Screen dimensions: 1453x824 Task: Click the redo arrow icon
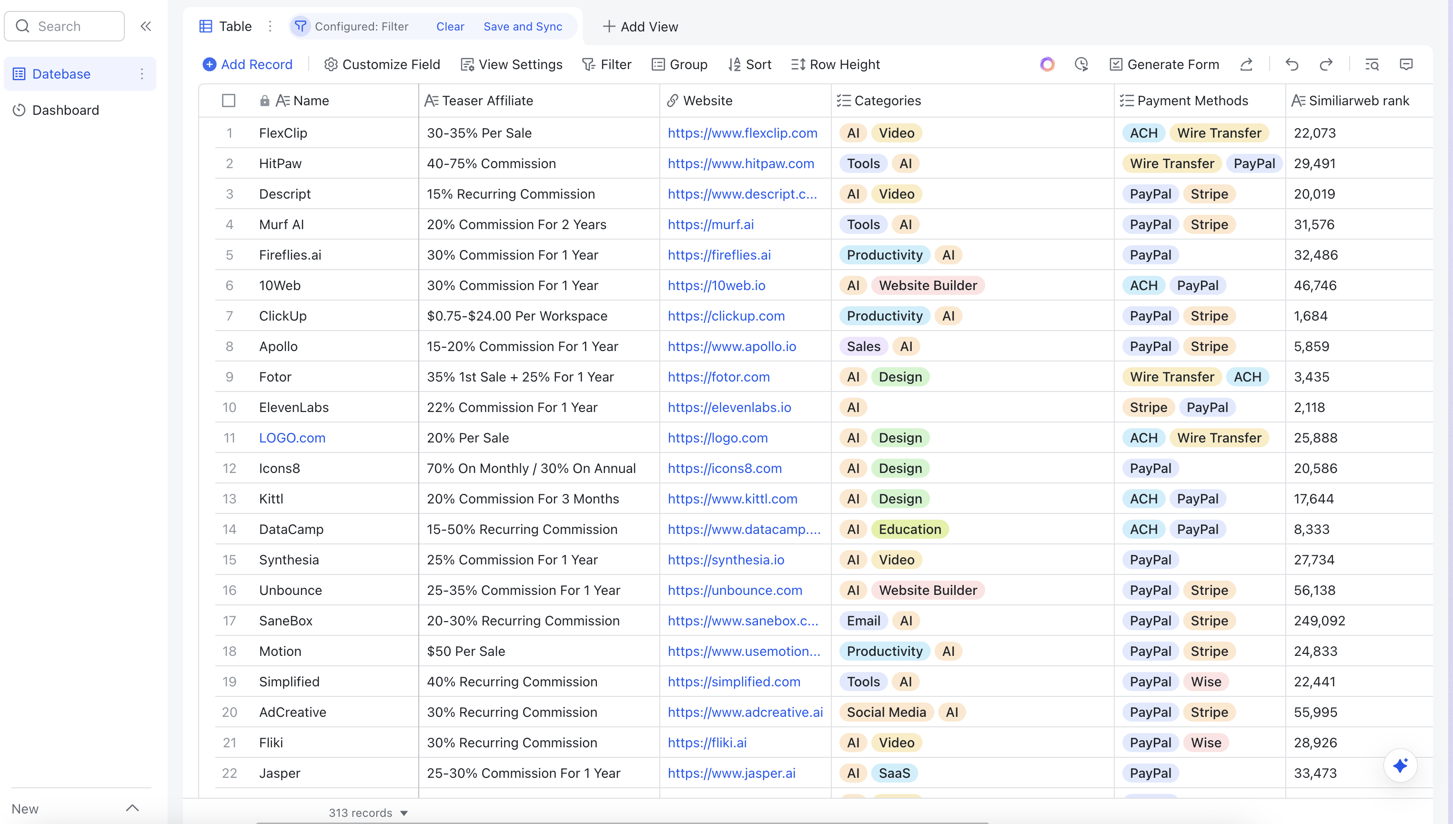click(1325, 64)
